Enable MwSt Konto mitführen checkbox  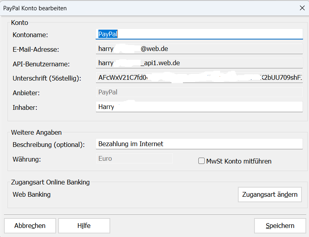(202, 161)
